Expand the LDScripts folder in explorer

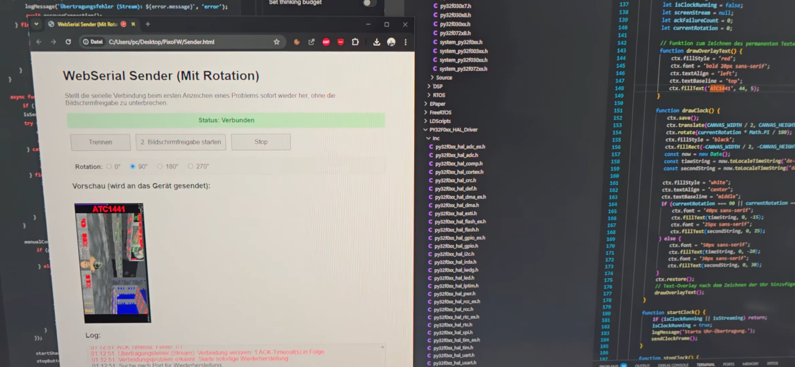(440, 122)
